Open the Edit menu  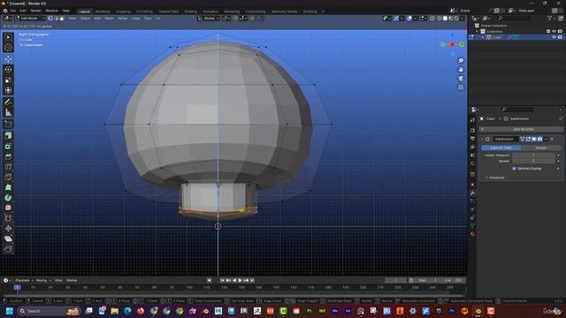(x=23, y=11)
